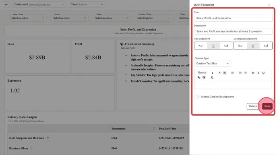
Task: Click in the Description input field
Action: click(233, 31)
